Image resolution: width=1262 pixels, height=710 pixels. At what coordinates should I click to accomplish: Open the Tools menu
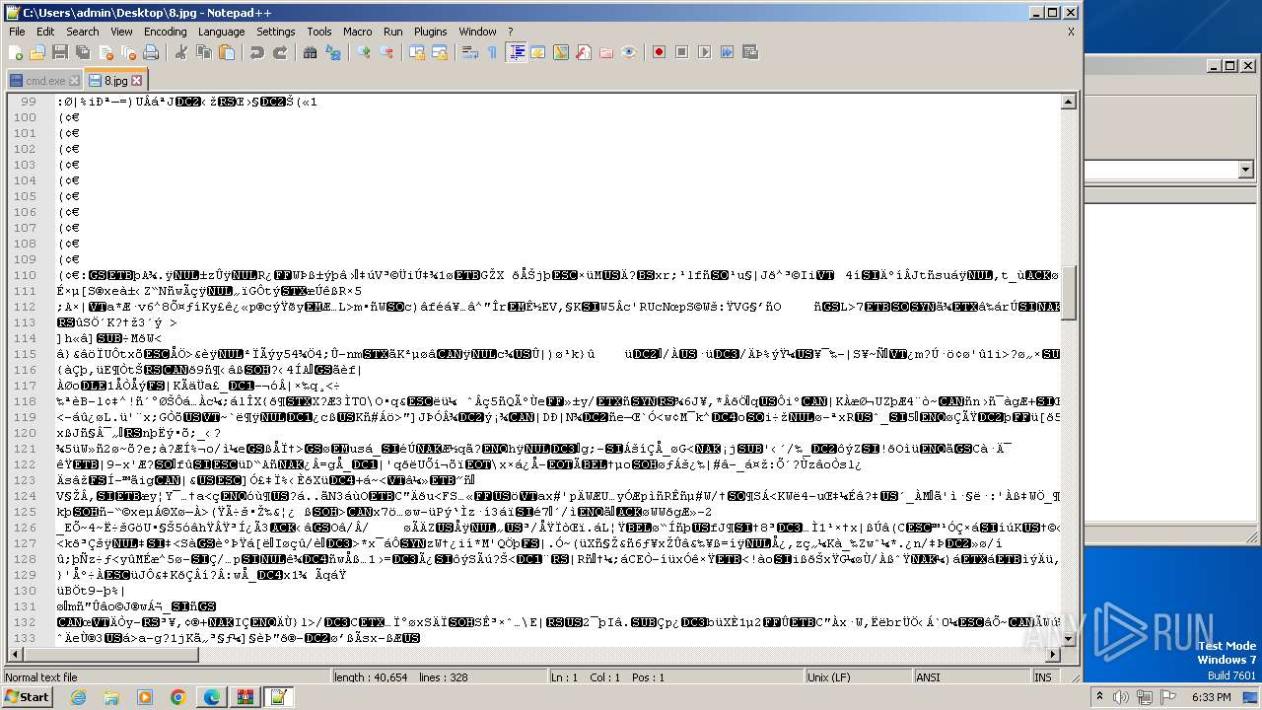319,32
